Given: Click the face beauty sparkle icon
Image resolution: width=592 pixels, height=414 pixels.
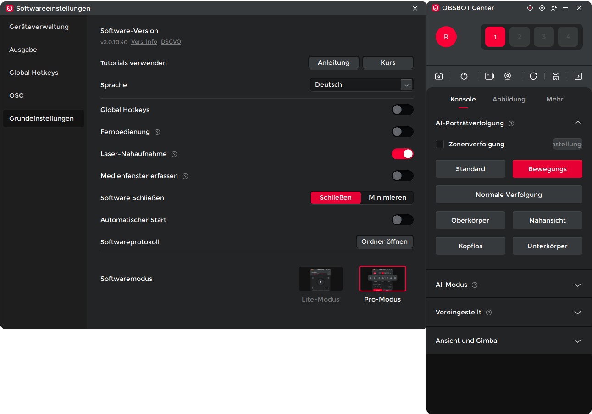Looking at the screenshot, I should pos(533,76).
